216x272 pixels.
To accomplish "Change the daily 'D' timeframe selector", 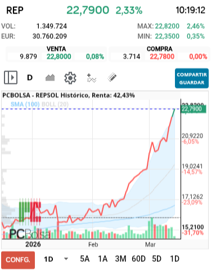I will point(30,78).
